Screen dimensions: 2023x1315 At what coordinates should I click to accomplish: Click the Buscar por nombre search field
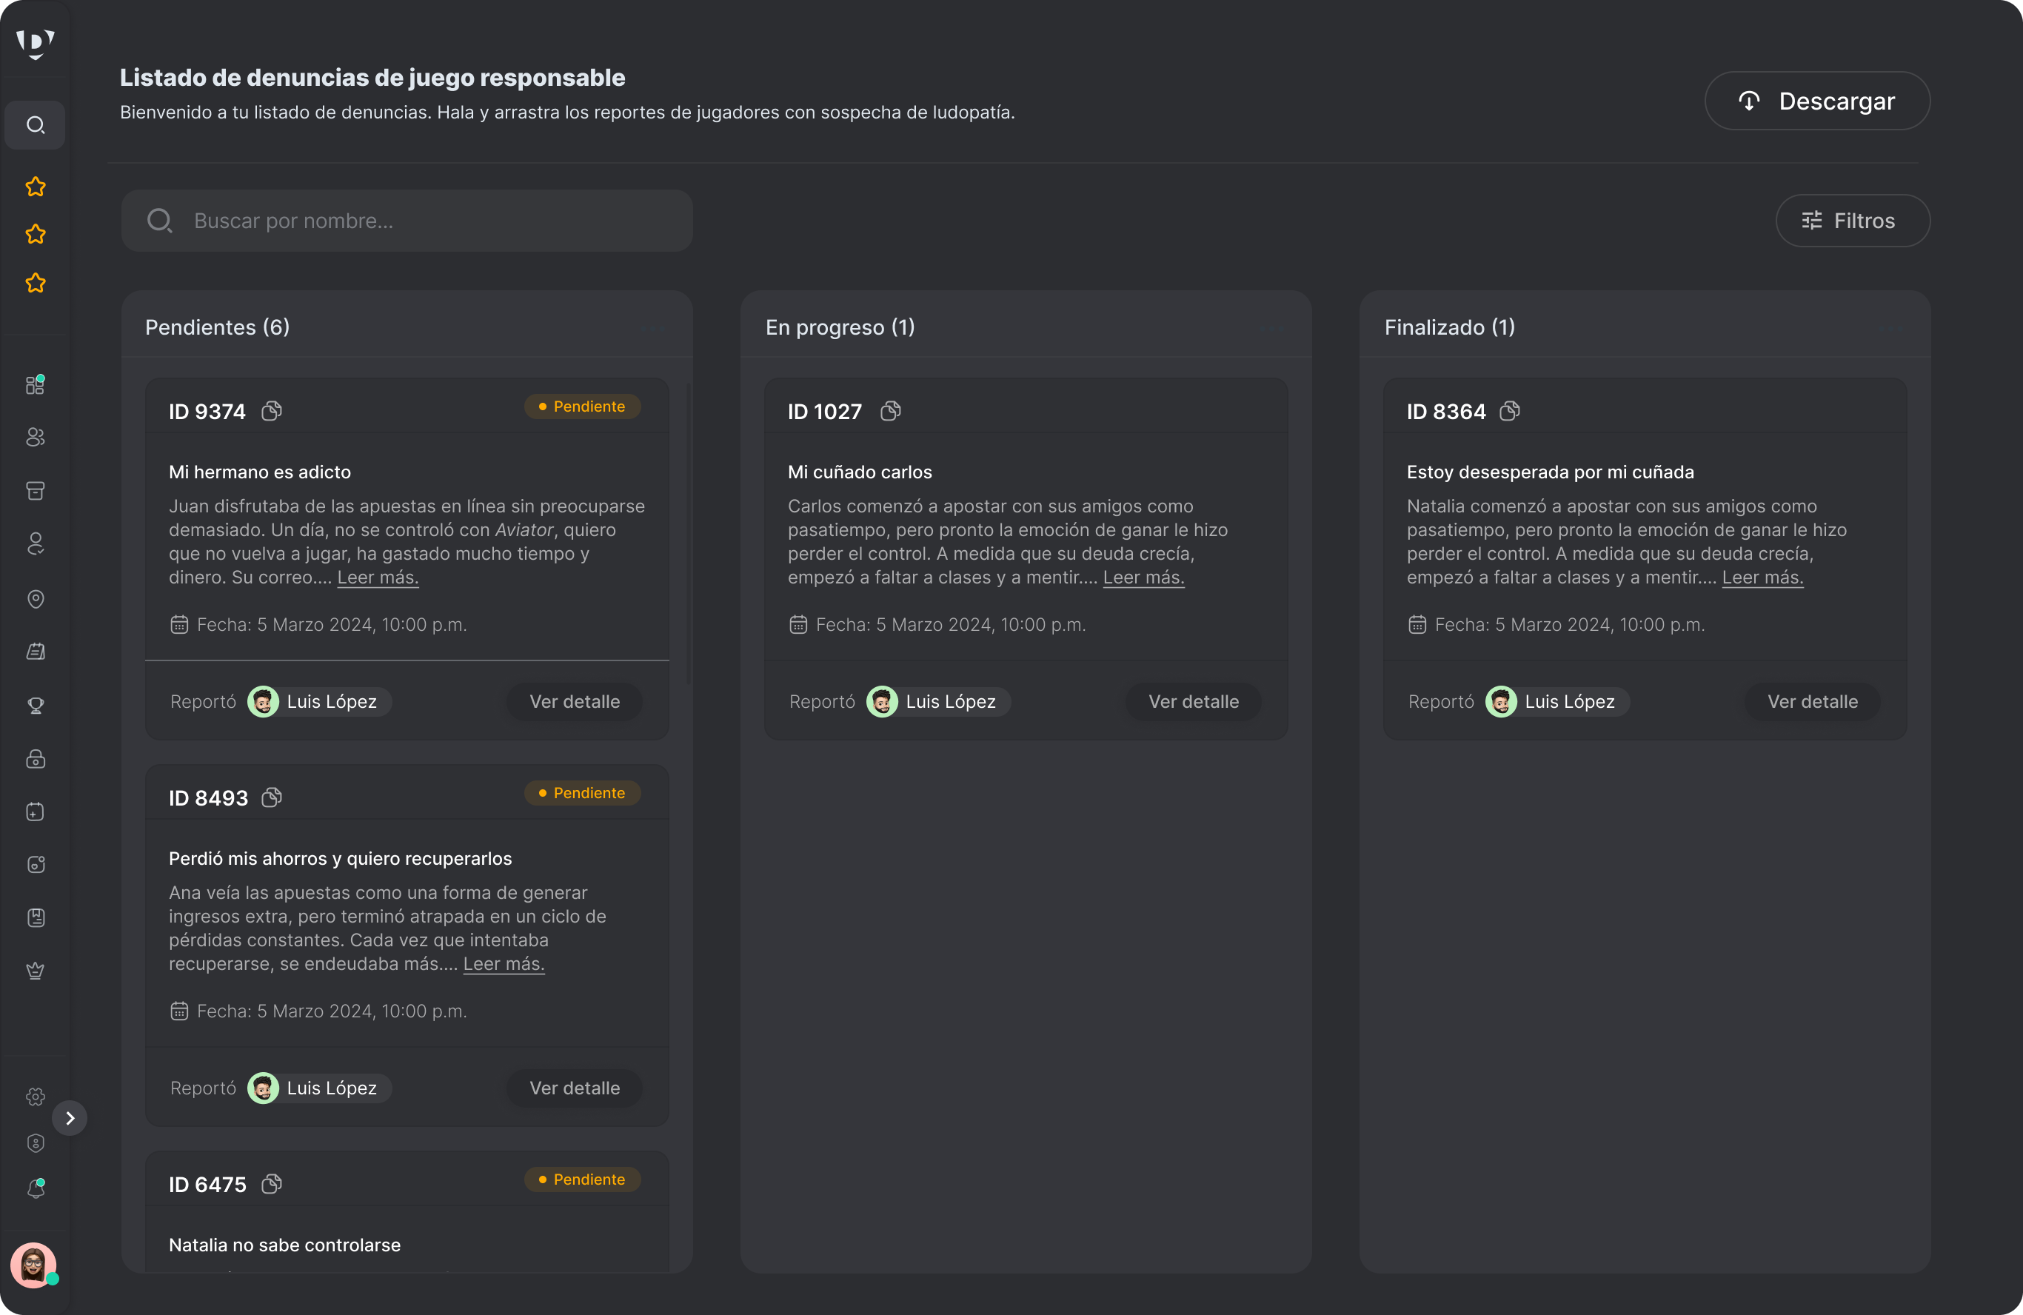click(x=407, y=221)
